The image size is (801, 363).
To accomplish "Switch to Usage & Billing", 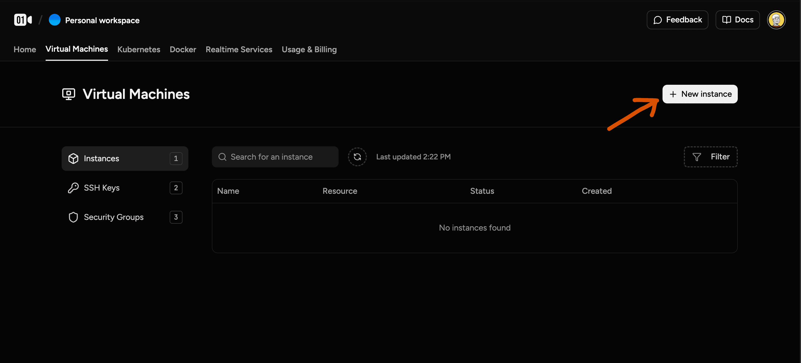I will tap(309, 49).
